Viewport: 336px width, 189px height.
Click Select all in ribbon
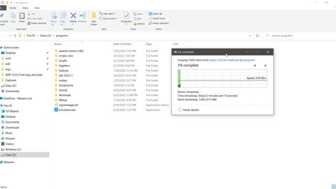[x=155, y=14]
